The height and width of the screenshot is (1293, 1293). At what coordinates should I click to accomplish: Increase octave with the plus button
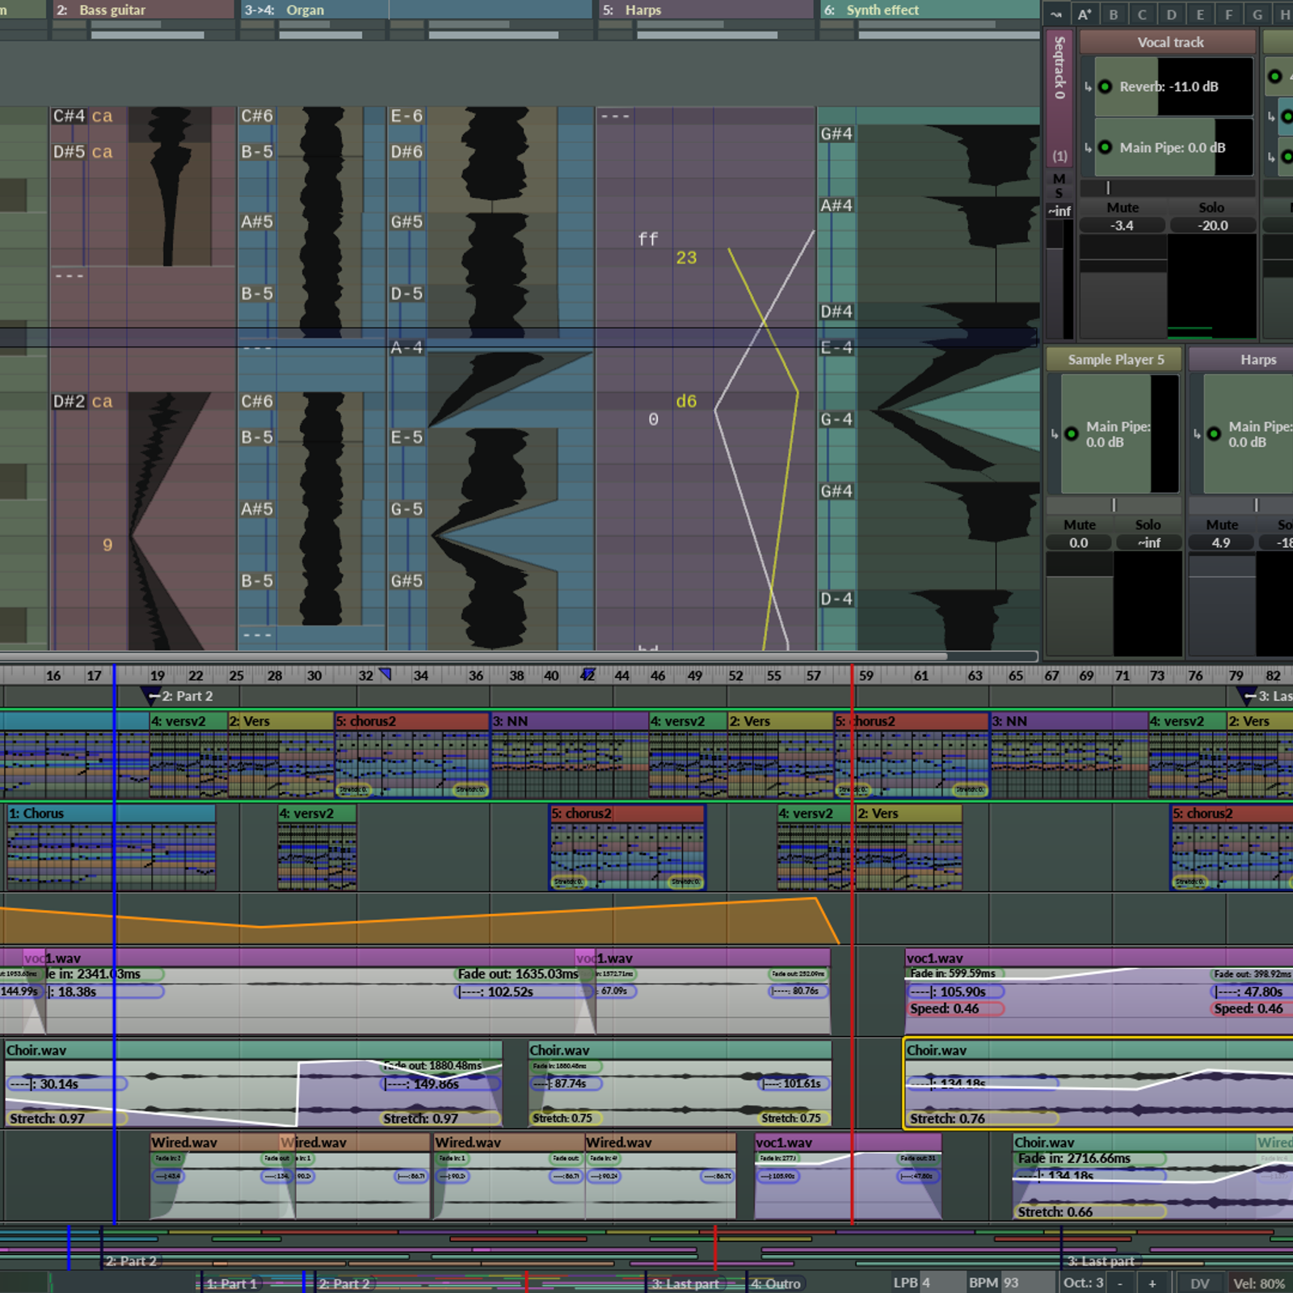1152,1283
